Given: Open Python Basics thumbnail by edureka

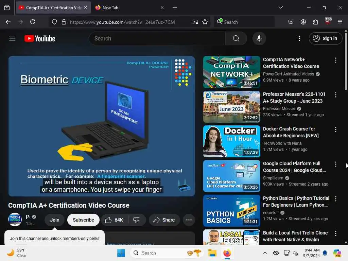Looking at the screenshot, I should coord(231,210).
